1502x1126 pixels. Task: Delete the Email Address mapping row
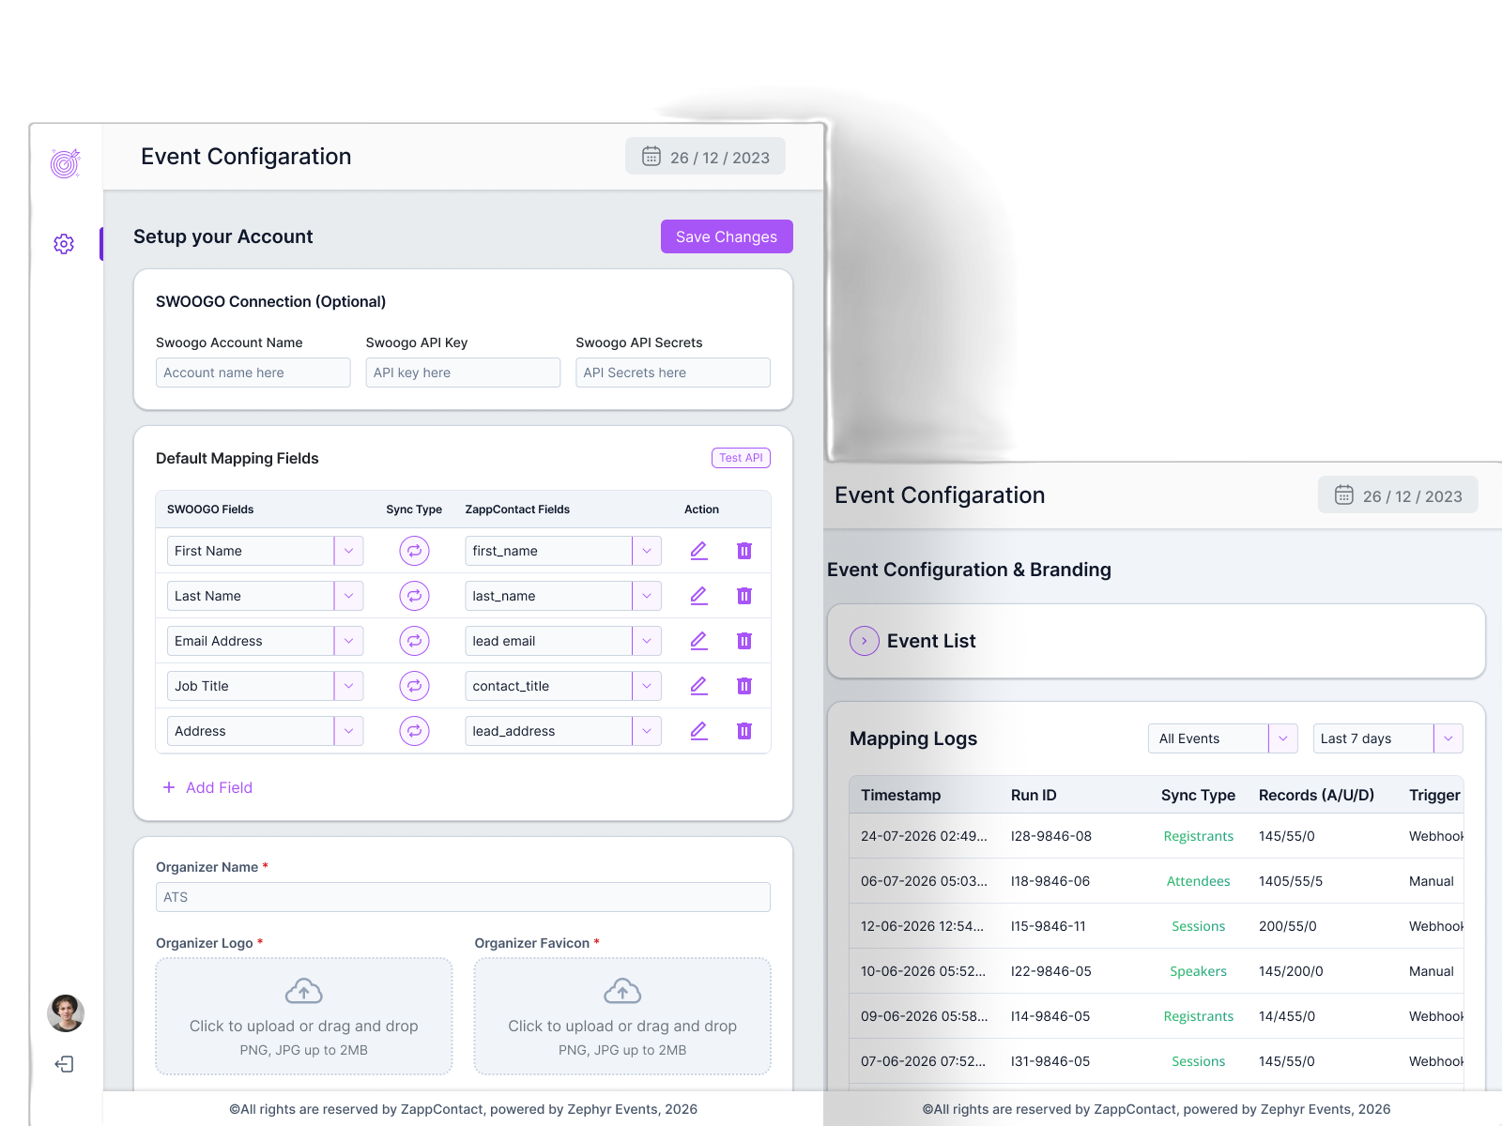(744, 641)
